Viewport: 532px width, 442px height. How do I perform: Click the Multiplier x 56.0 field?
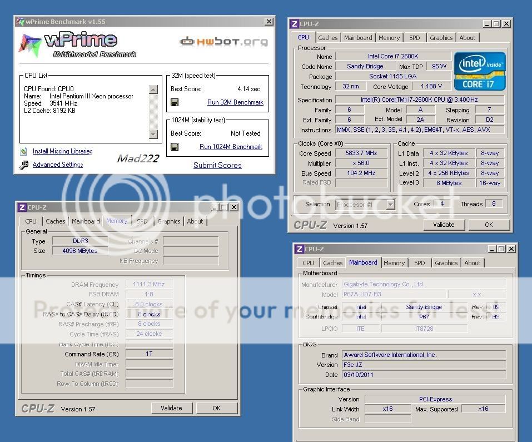point(361,163)
